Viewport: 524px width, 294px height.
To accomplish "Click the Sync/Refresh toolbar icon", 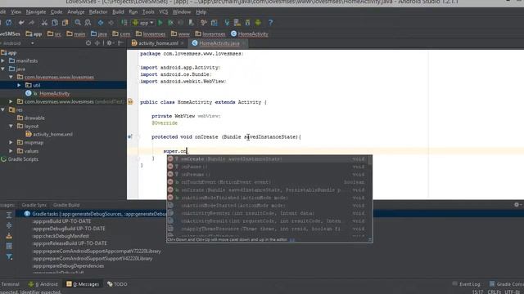I will pos(9,23).
